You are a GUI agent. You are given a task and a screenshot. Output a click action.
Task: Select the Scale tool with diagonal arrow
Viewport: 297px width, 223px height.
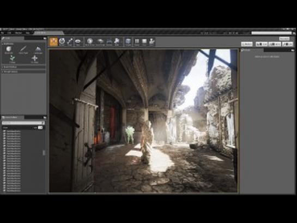point(70,41)
